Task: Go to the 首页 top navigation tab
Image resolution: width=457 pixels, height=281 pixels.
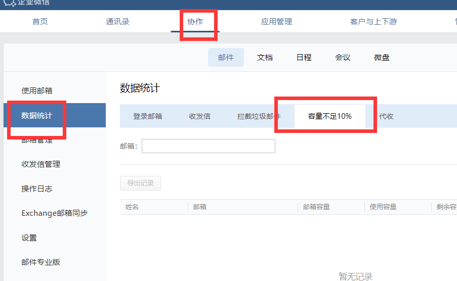Action: [x=40, y=22]
